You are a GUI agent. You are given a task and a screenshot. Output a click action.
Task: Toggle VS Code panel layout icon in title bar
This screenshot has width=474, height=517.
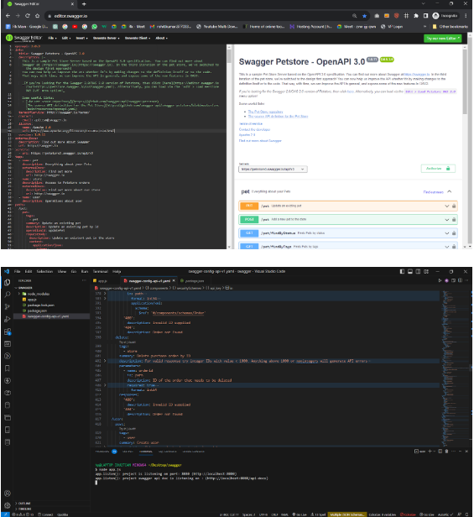410,271
